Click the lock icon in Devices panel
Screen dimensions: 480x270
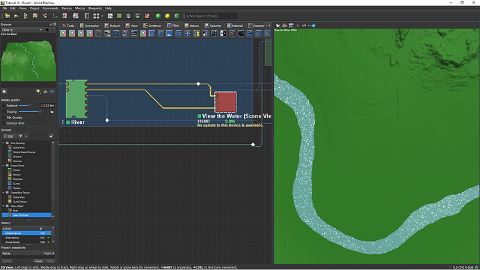51,136
